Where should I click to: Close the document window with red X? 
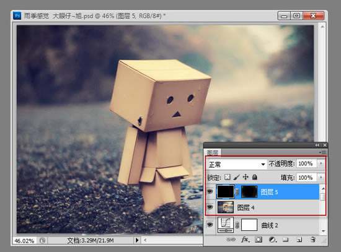(x=313, y=16)
